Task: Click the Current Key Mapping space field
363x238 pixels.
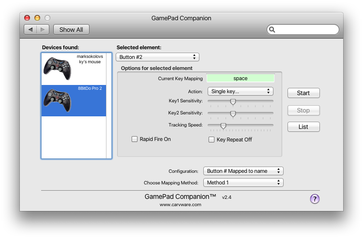Action: (x=240, y=78)
